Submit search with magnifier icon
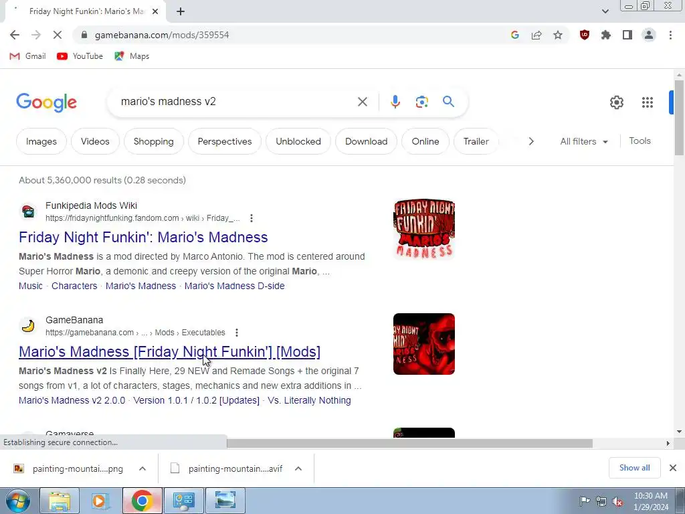This screenshot has width=685, height=514. click(x=448, y=102)
